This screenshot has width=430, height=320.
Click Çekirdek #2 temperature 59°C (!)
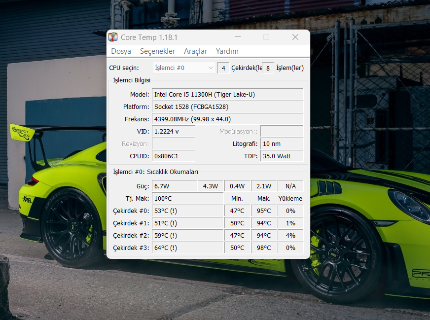coord(188,236)
